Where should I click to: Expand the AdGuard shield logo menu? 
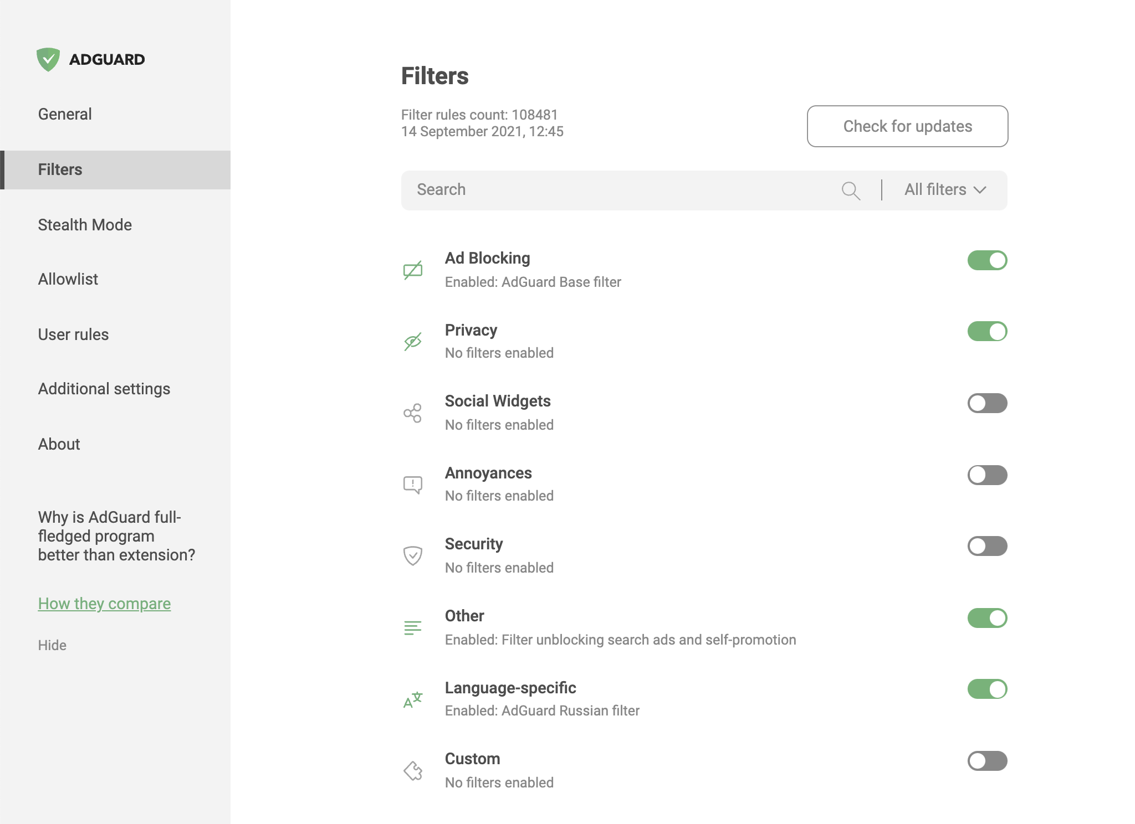pyautogui.click(x=48, y=60)
